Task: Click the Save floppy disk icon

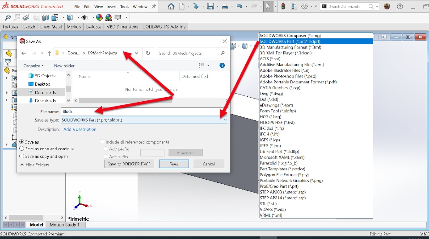Action: click(x=210, y=6)
